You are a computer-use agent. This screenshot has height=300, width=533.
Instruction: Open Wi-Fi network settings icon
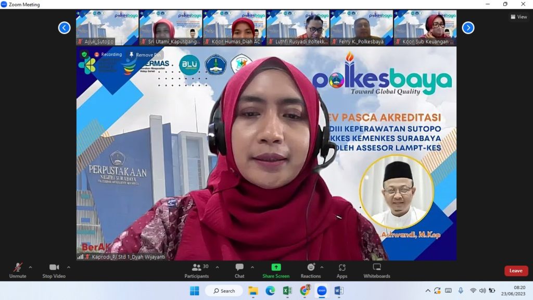coord(473,291)
